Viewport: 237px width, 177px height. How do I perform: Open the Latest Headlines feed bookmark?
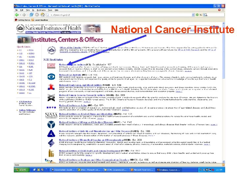coord(40,20)
